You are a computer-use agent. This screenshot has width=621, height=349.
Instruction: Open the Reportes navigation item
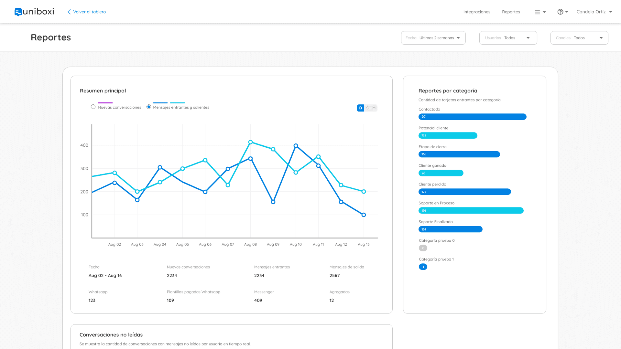[x=511, y=12]
